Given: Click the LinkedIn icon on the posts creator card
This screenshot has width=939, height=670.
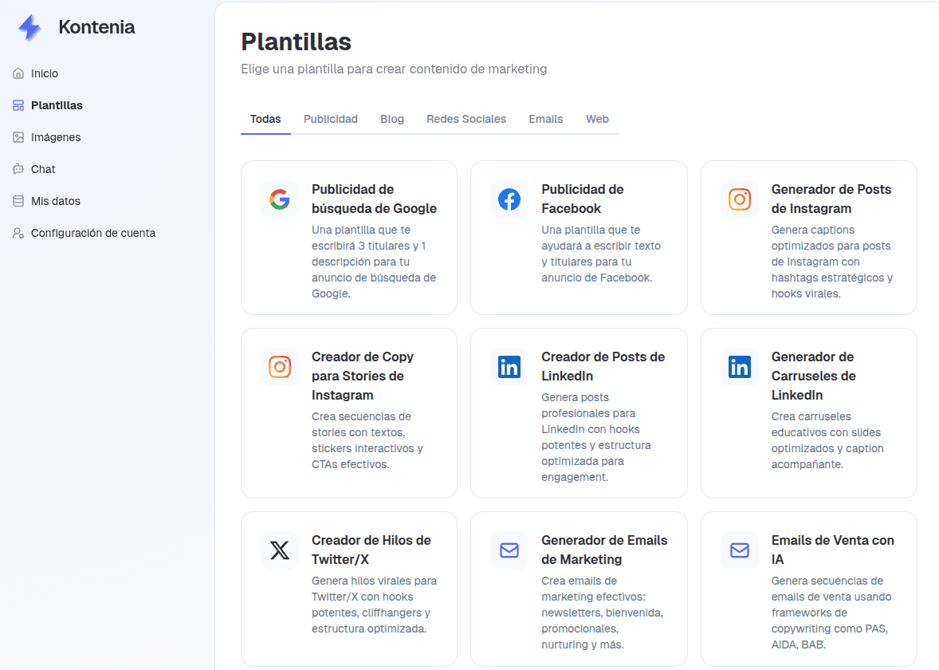Looking at the screenshot, I should pos(509,367).
